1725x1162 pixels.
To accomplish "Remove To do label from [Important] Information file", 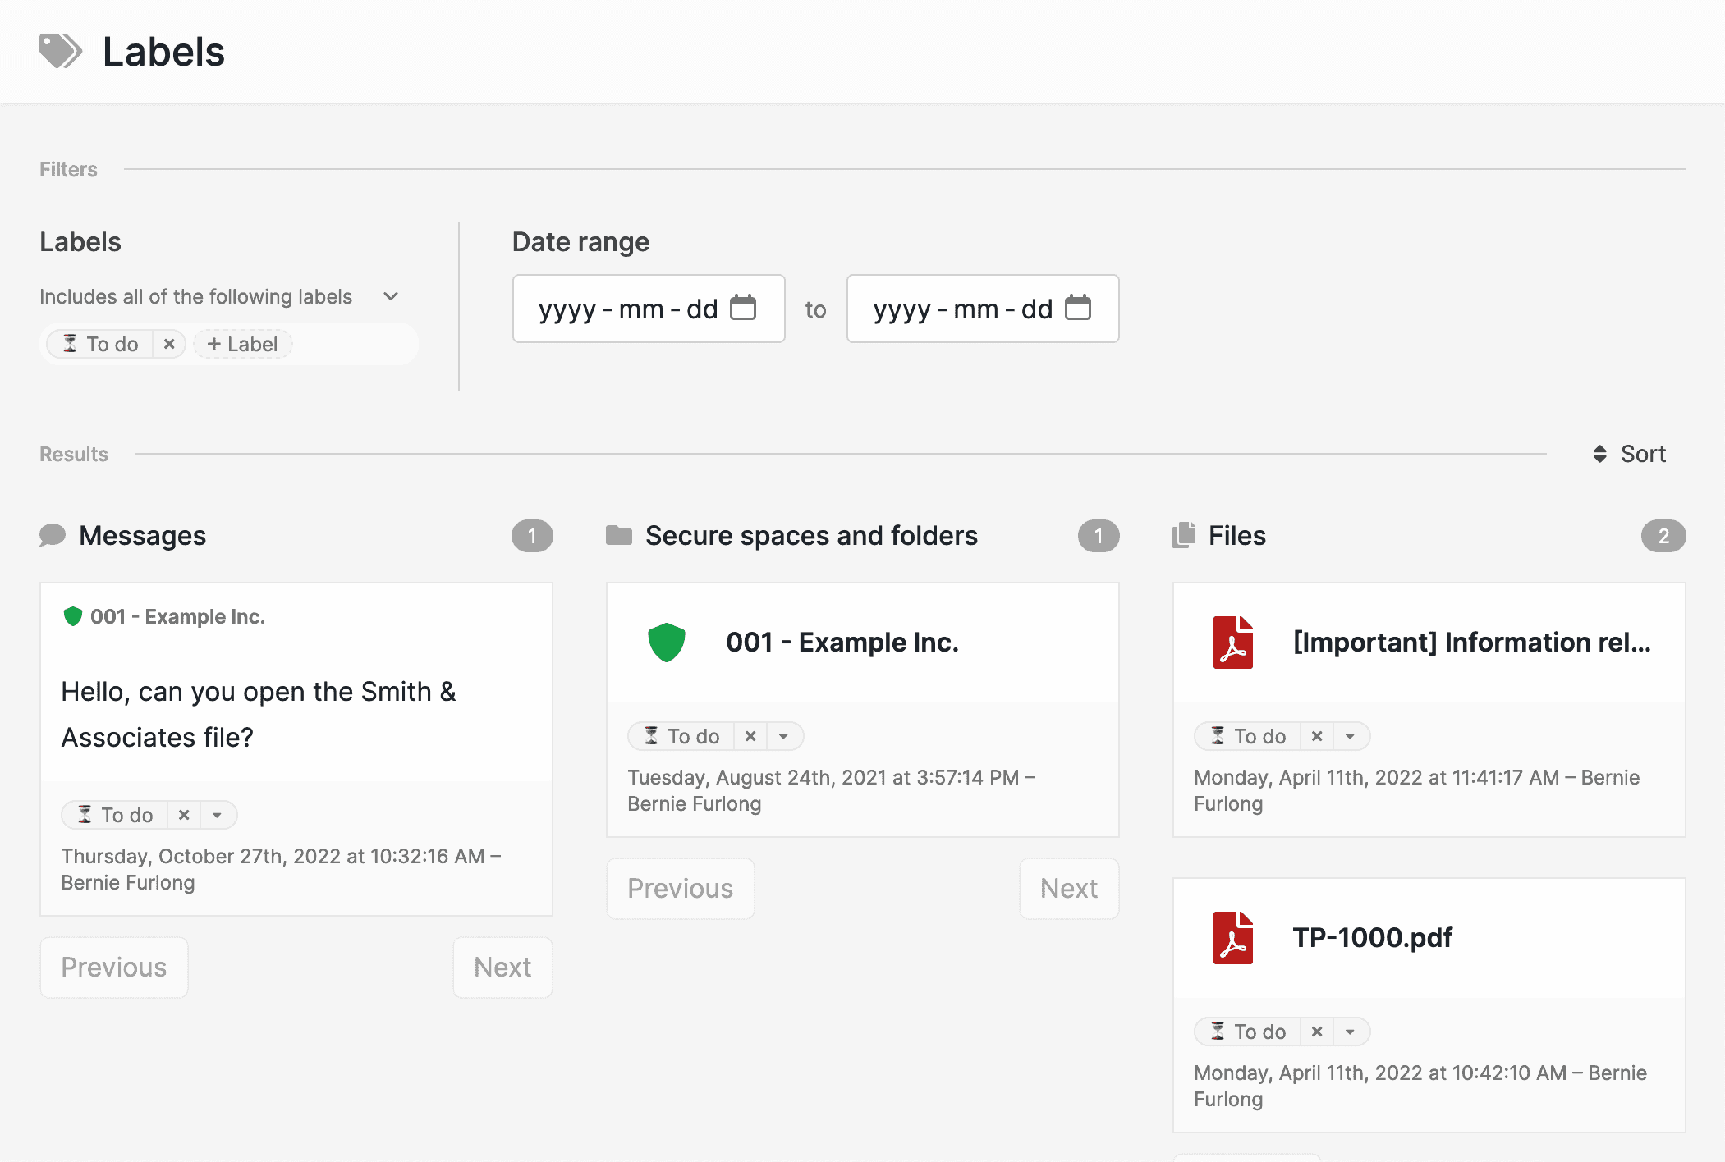I will click(1317, 736).
